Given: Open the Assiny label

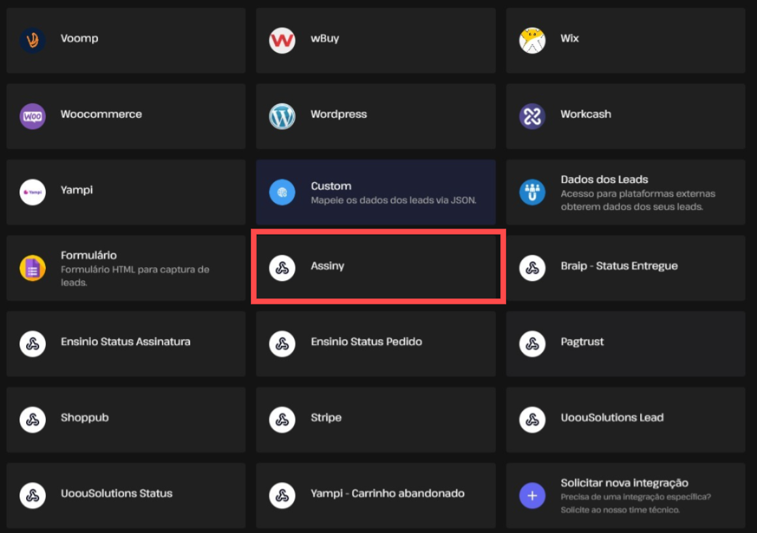Looking at the screenshot, I should pos(327,266).
